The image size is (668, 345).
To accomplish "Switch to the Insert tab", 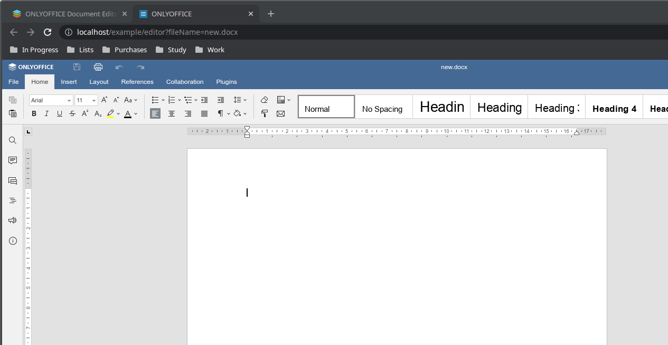I will click(69, 82).
